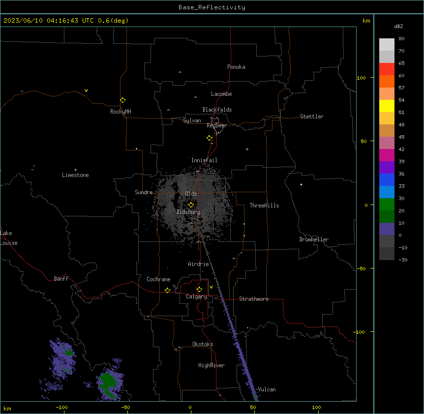The height and width of the screenshot is (414, 424).
Task: Select the light gray 70 dBZ swatch
Action: point(387,44)
